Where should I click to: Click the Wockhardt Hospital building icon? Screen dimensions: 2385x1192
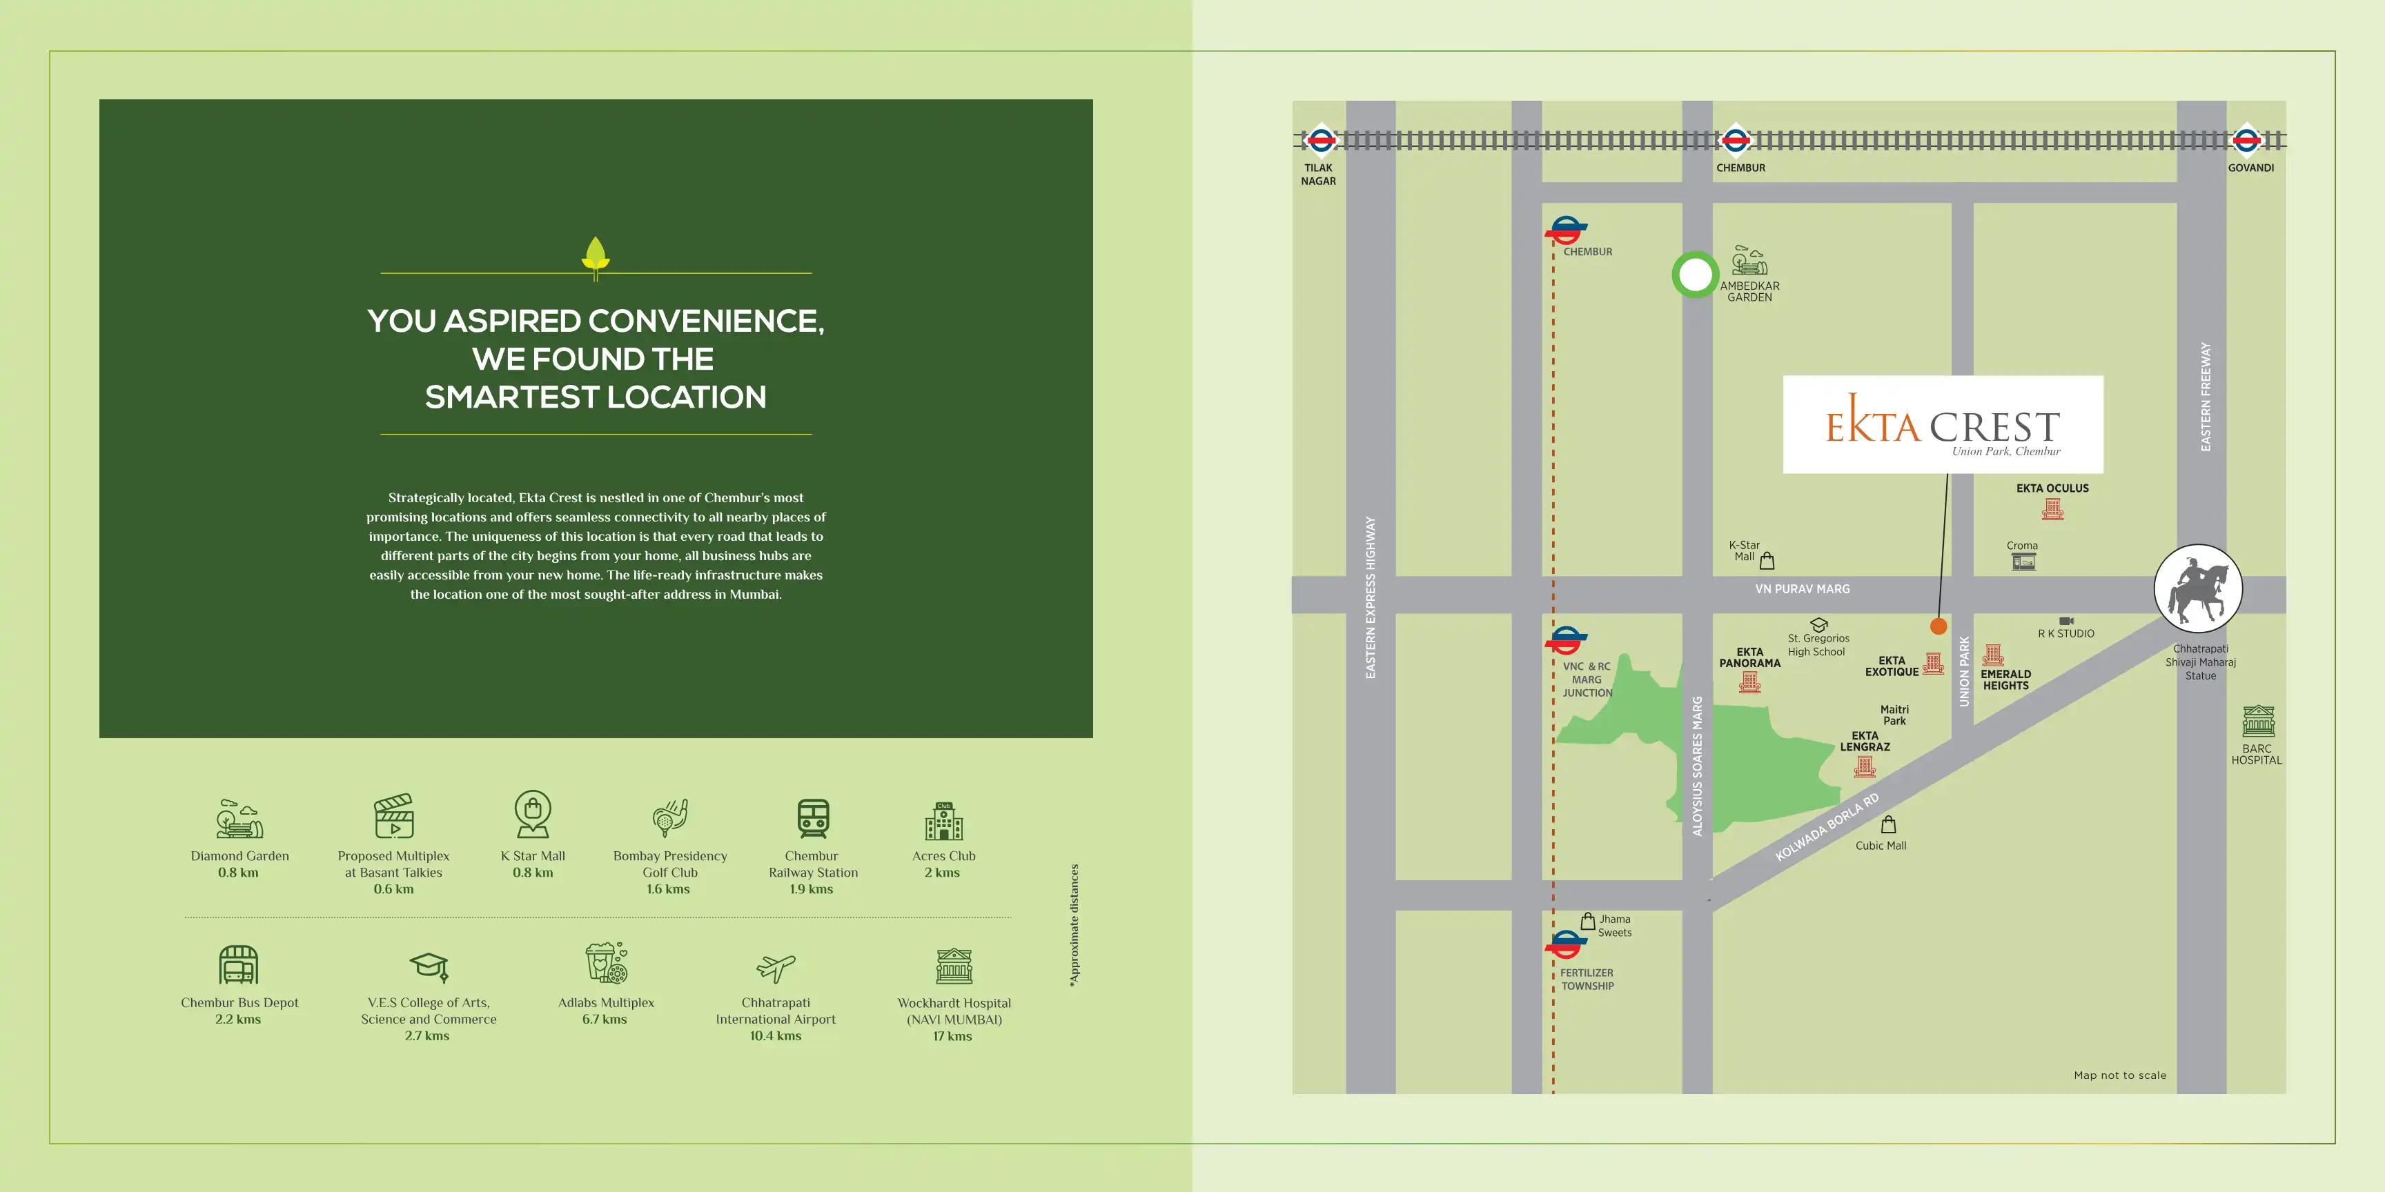(x=954, y=966)
